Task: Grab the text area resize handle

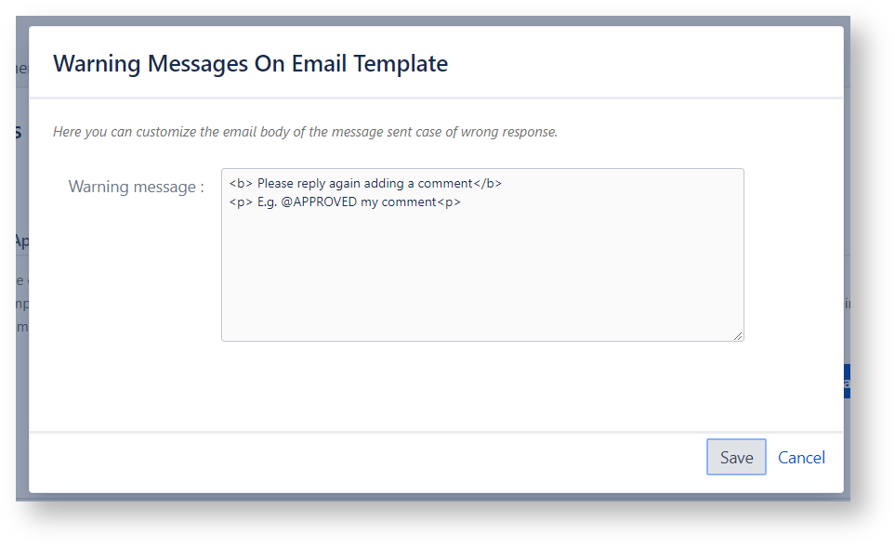Action: point(738,335)
